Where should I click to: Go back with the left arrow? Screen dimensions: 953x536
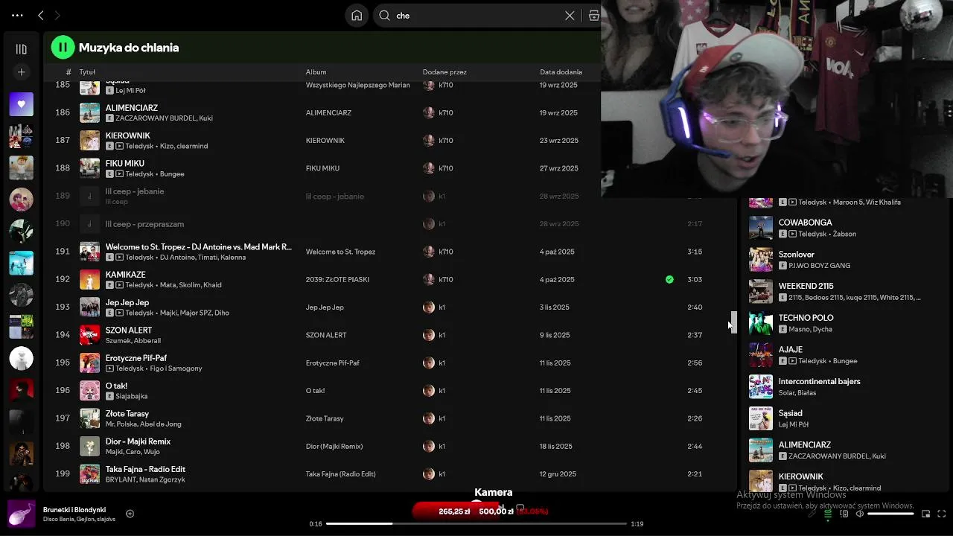(x=41, y=15)
